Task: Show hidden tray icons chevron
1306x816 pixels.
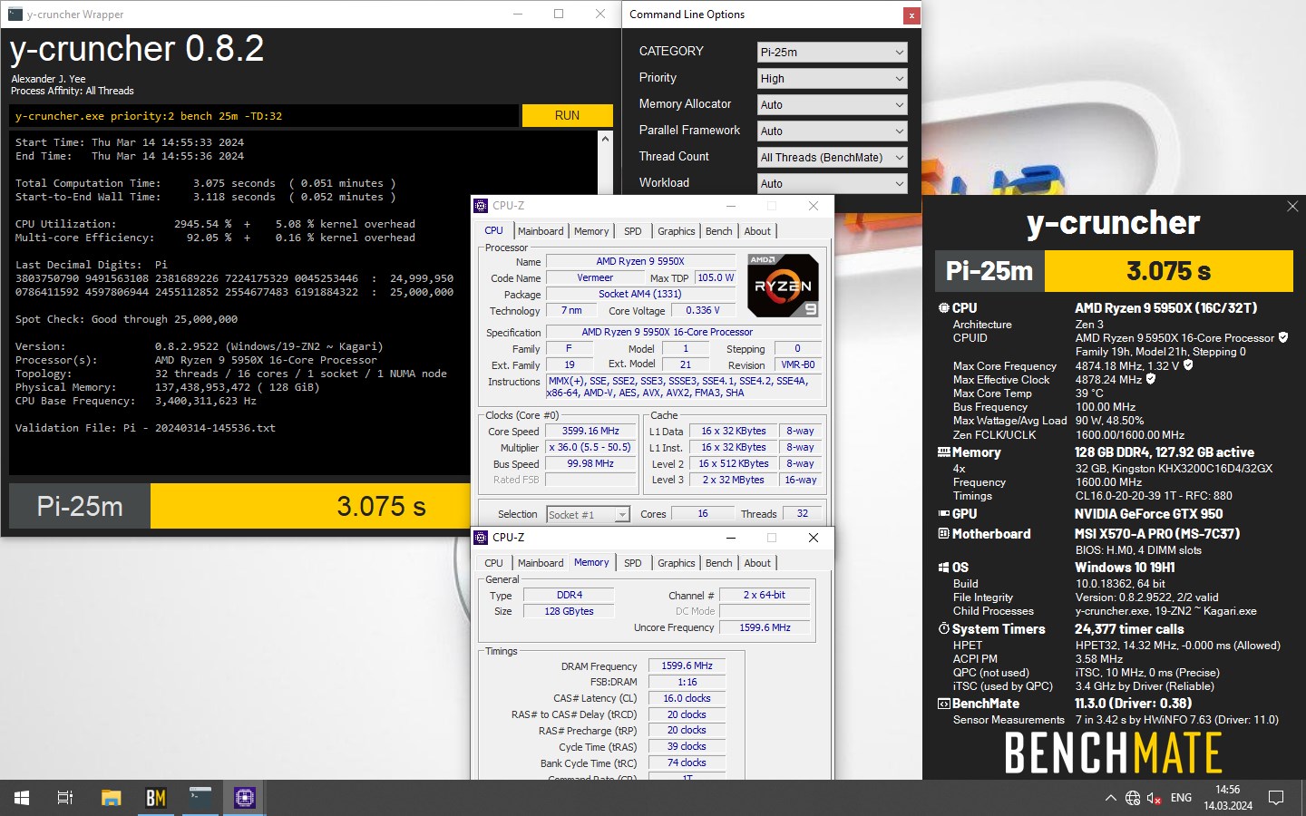Action: pyautogui.click(x=1110, y=798)
